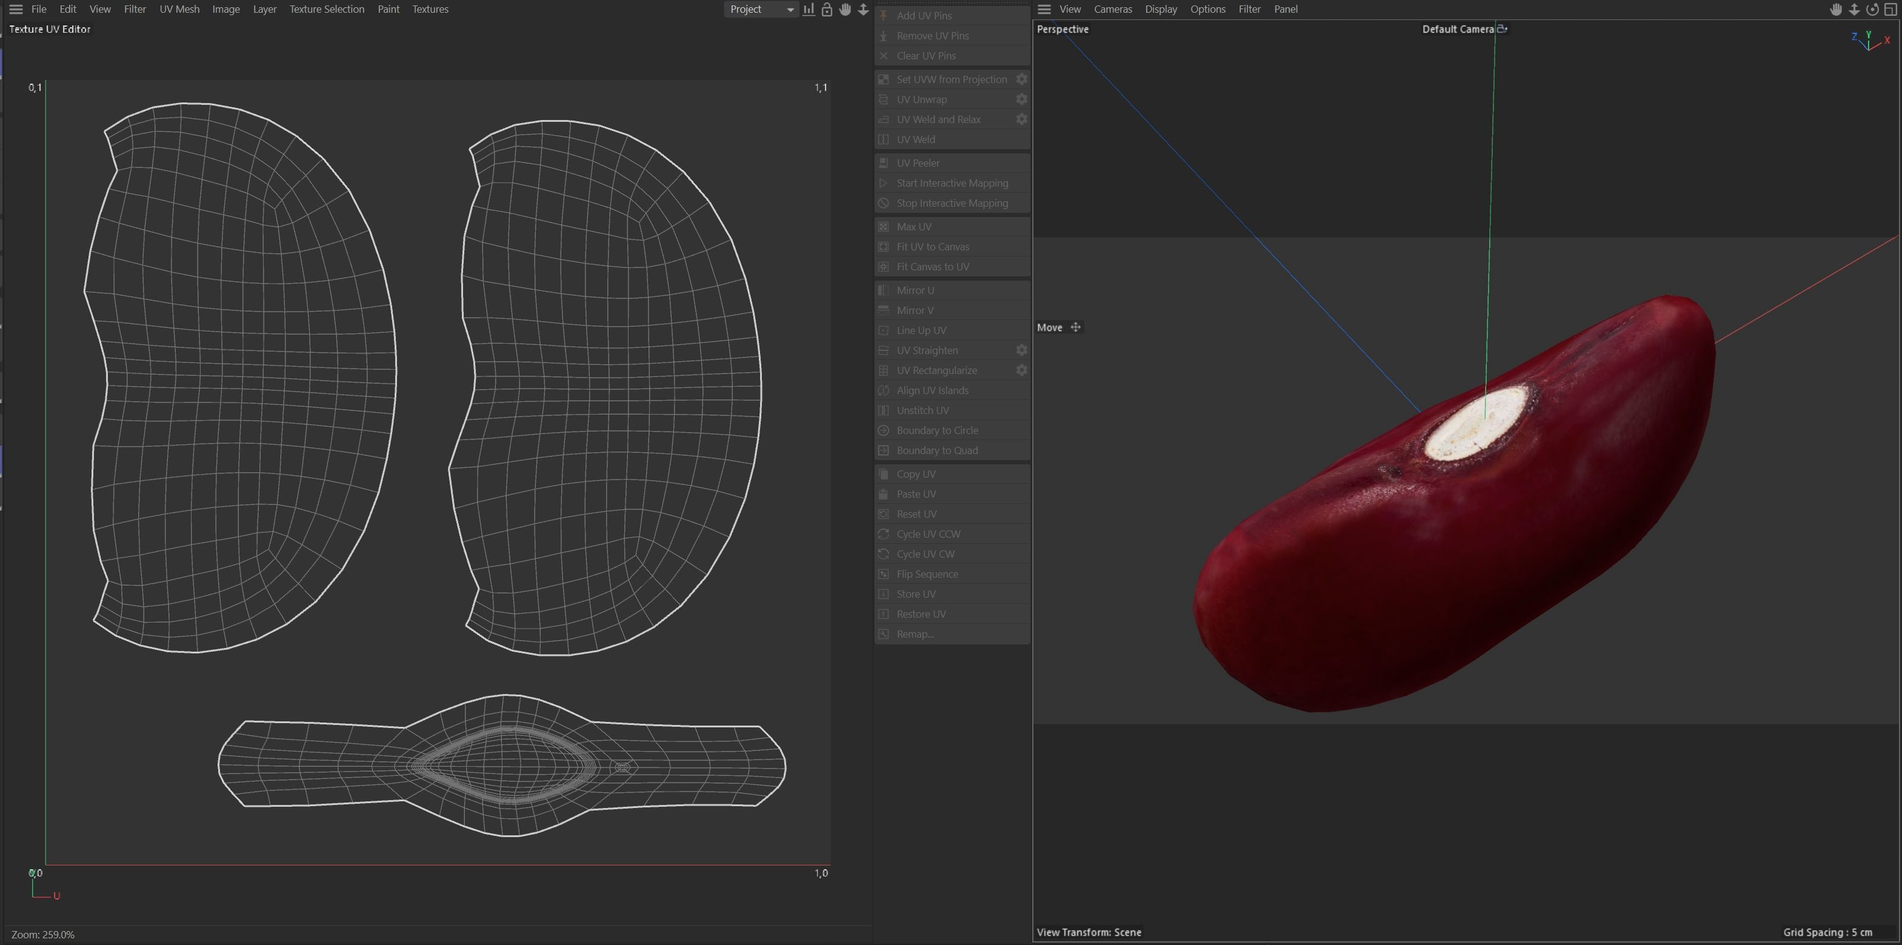Image resolution: width=1902 pixels, height=945 pixels.
Task: Toggle the viewport maximize view icon
Action: (x=1891, y=10)
